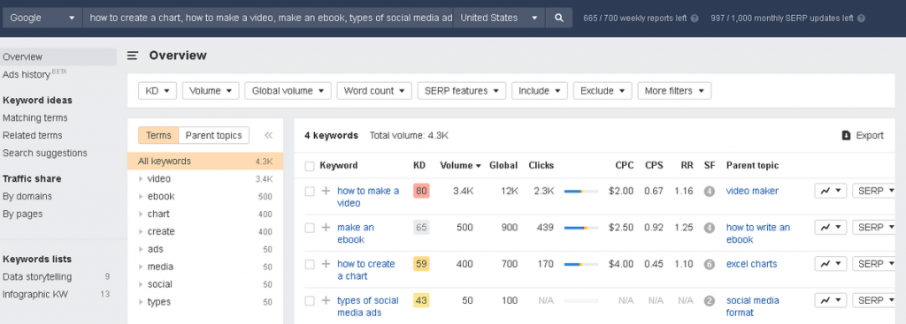Export the keywords list

863,135
